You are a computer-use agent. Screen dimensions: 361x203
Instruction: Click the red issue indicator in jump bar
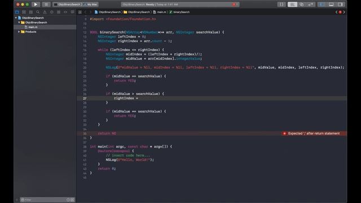tap(340, 12)
